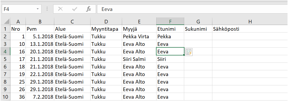Select column B header
This screenshot has width=288, height=101.
click(40, 21)
